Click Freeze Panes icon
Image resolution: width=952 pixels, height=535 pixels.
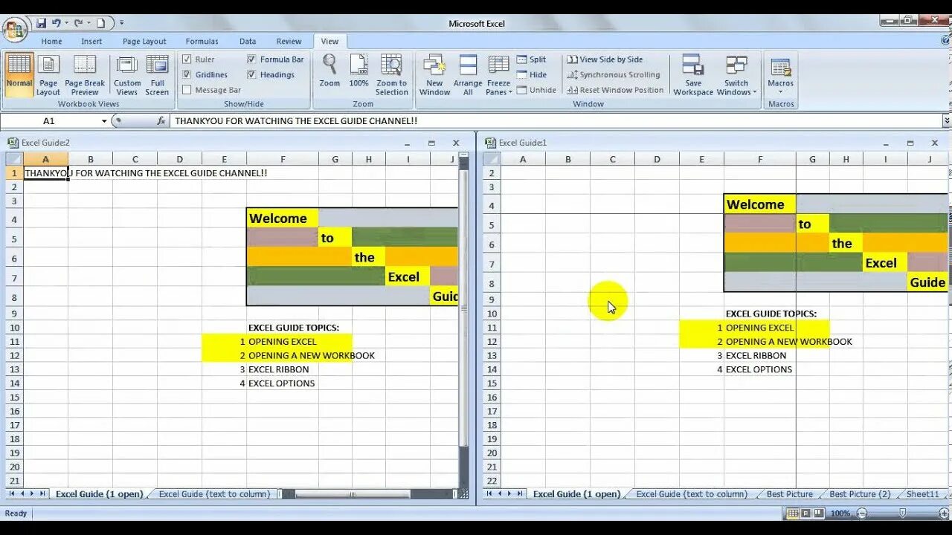[x=498, y=65]
